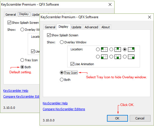This screenshot has height=132, width=154.
Task: Open the General tab in front dialog
Action: pos(50,27)
